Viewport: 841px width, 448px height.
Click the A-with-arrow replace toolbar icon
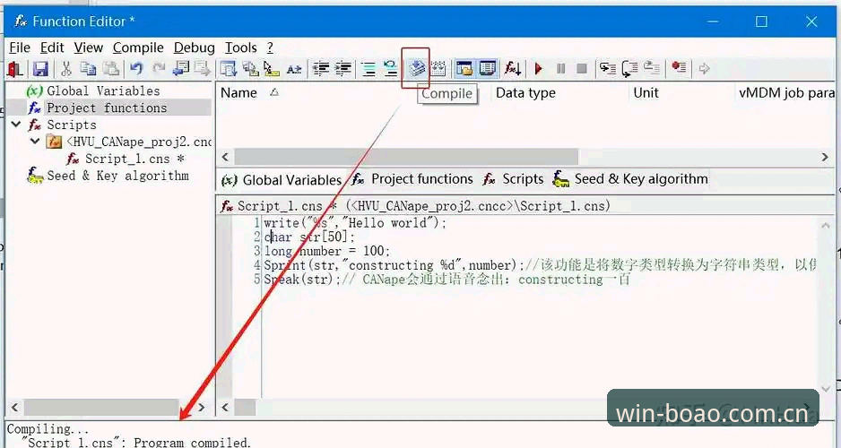pyautogui.click(x=294, y=69)
